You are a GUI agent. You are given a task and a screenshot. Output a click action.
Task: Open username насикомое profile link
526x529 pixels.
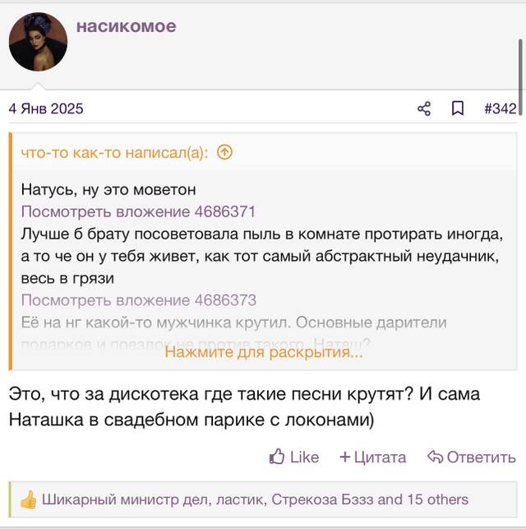(127, 26)
